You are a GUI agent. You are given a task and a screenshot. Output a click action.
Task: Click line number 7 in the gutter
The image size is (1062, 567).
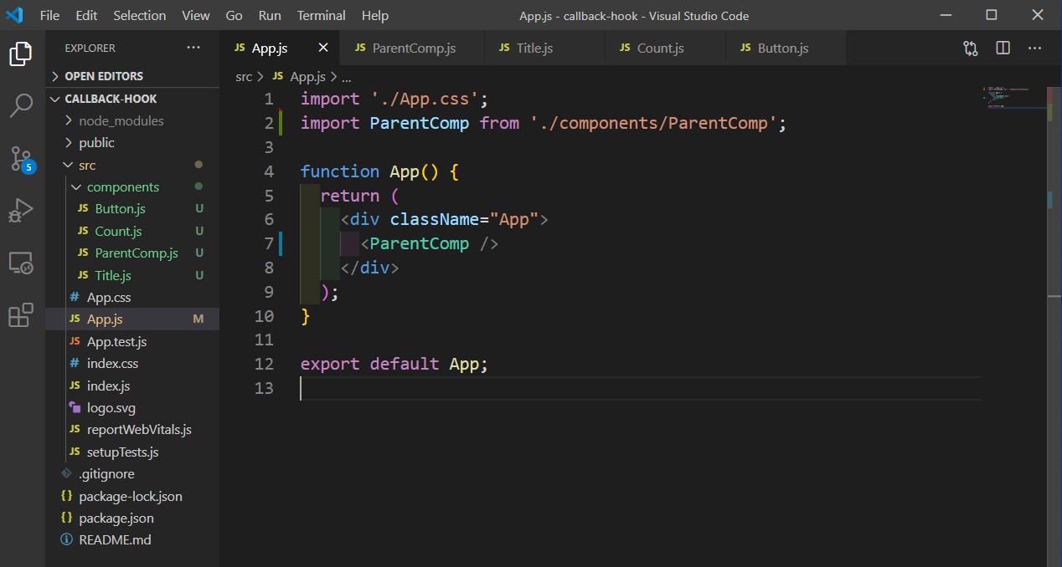(x=268, y=243)
